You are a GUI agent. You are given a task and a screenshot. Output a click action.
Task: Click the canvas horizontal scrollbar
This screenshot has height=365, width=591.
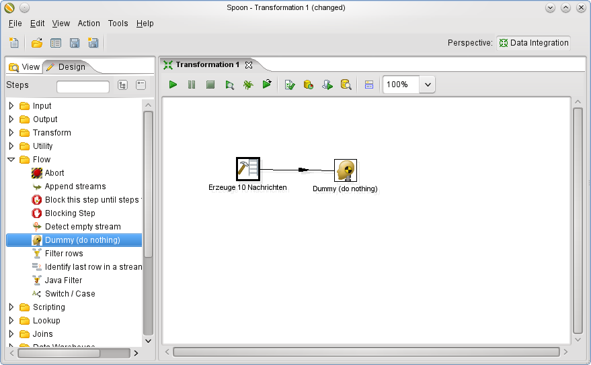coord(366,352)
